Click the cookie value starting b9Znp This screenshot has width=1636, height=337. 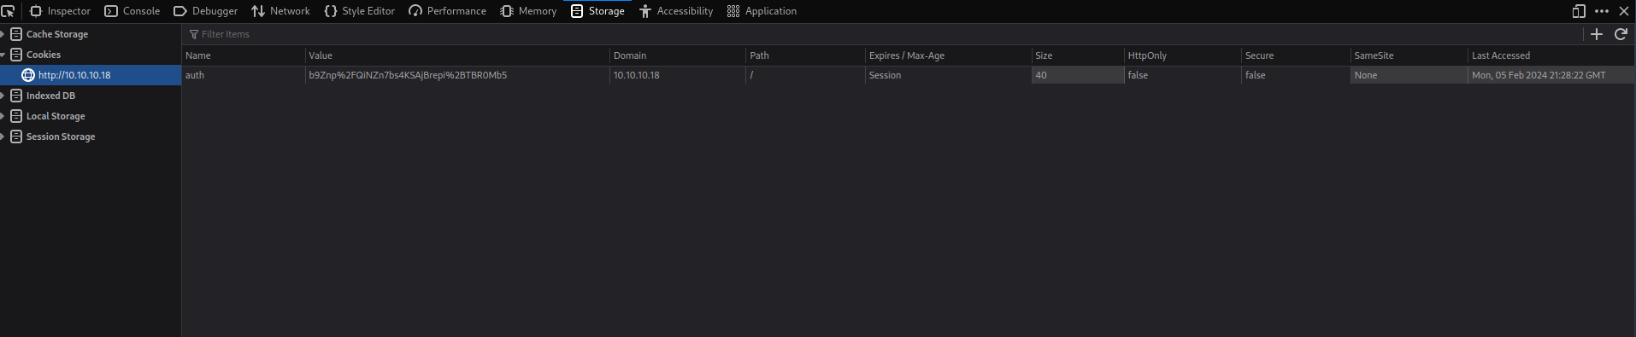click(x=457, y=75)
